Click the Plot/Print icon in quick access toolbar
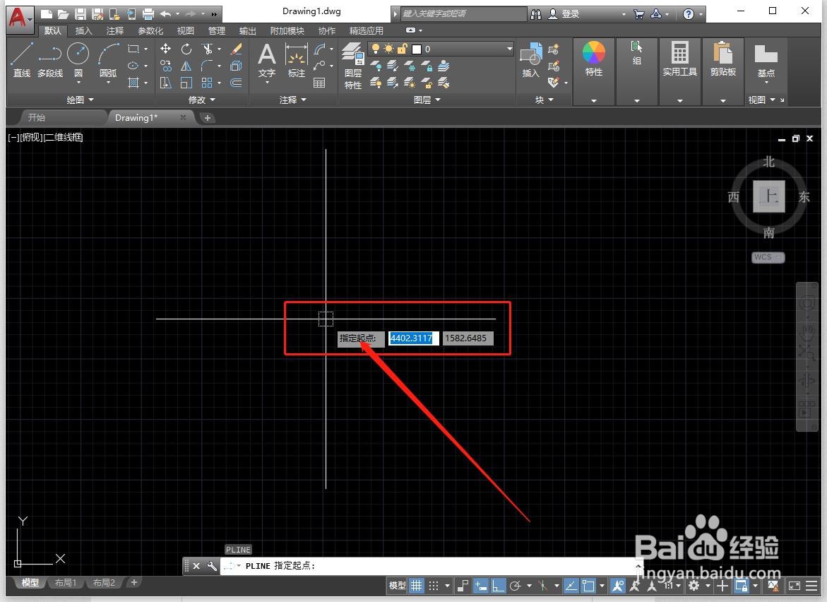 click(x=148, y=13)
